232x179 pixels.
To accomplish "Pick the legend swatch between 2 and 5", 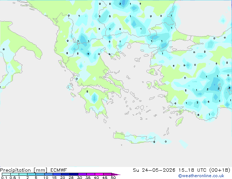I will point(31,174).
